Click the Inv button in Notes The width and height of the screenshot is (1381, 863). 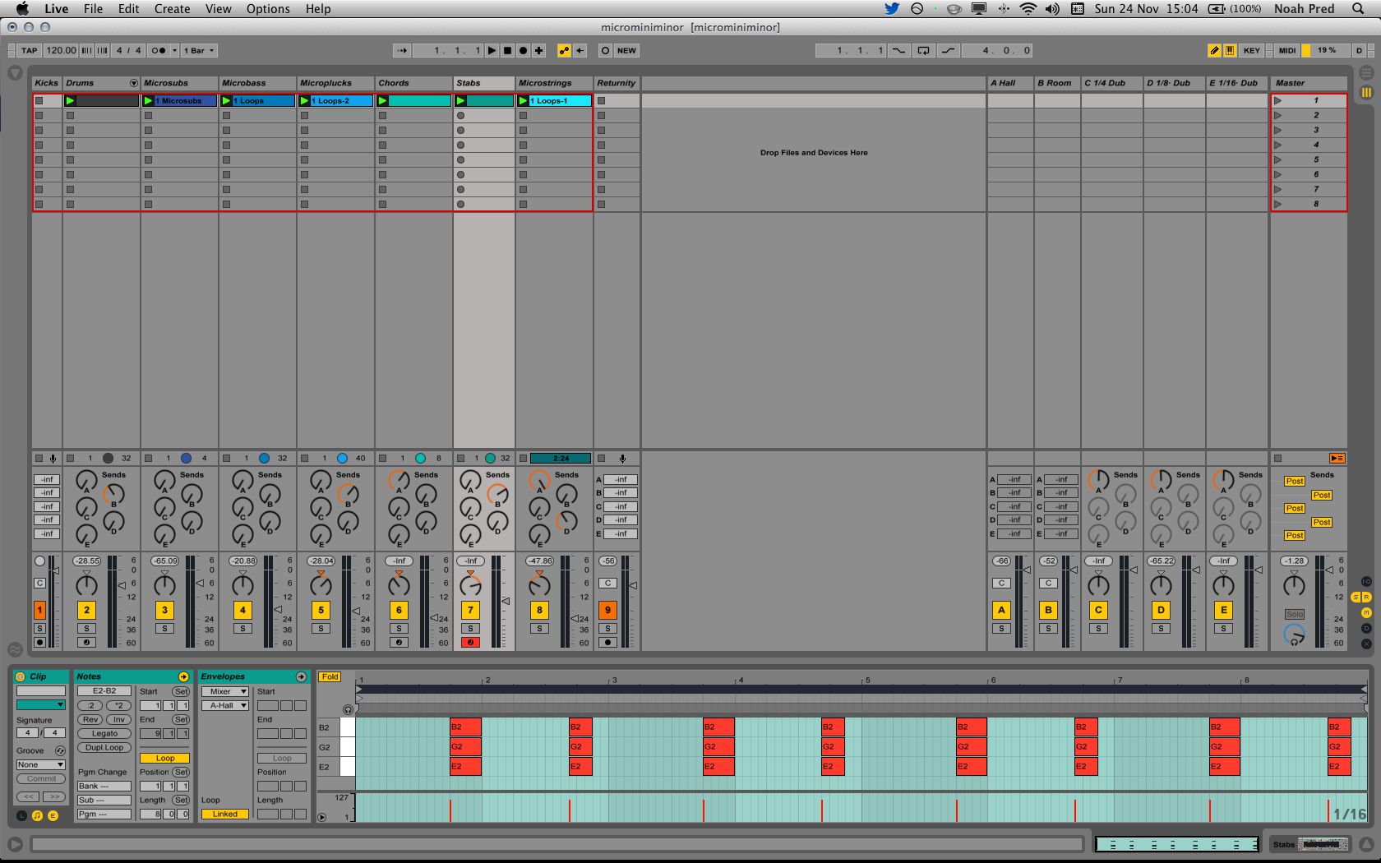pos(118,720)
